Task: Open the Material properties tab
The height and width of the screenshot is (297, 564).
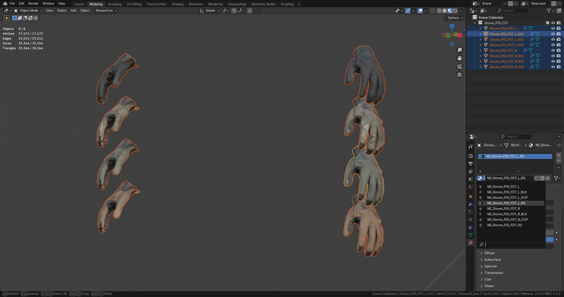Action: click(470, 243)
